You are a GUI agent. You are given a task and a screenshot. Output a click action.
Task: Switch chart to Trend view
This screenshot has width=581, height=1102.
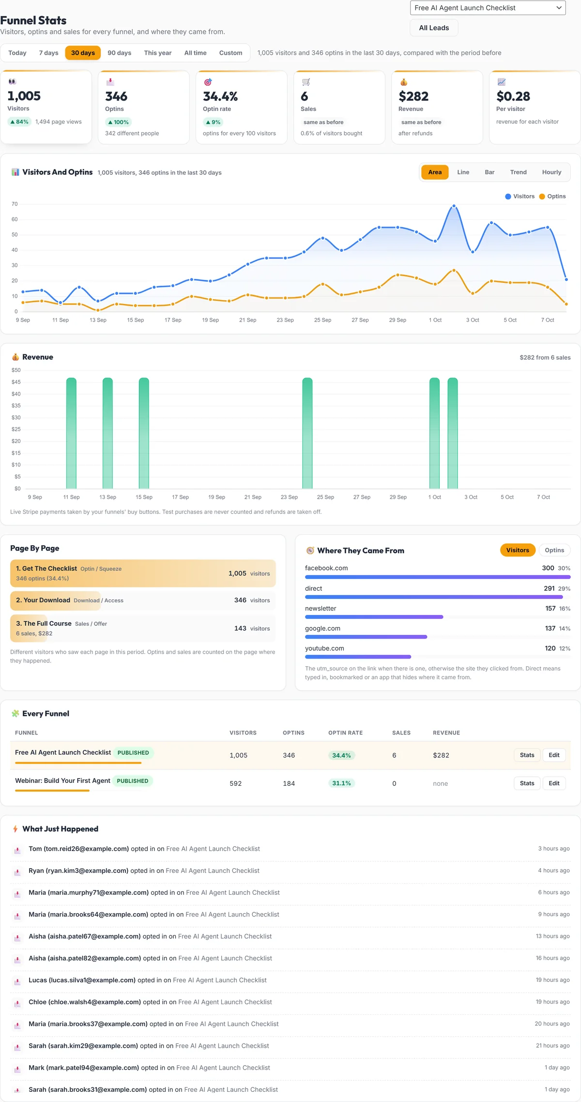(x=518, y=172)
